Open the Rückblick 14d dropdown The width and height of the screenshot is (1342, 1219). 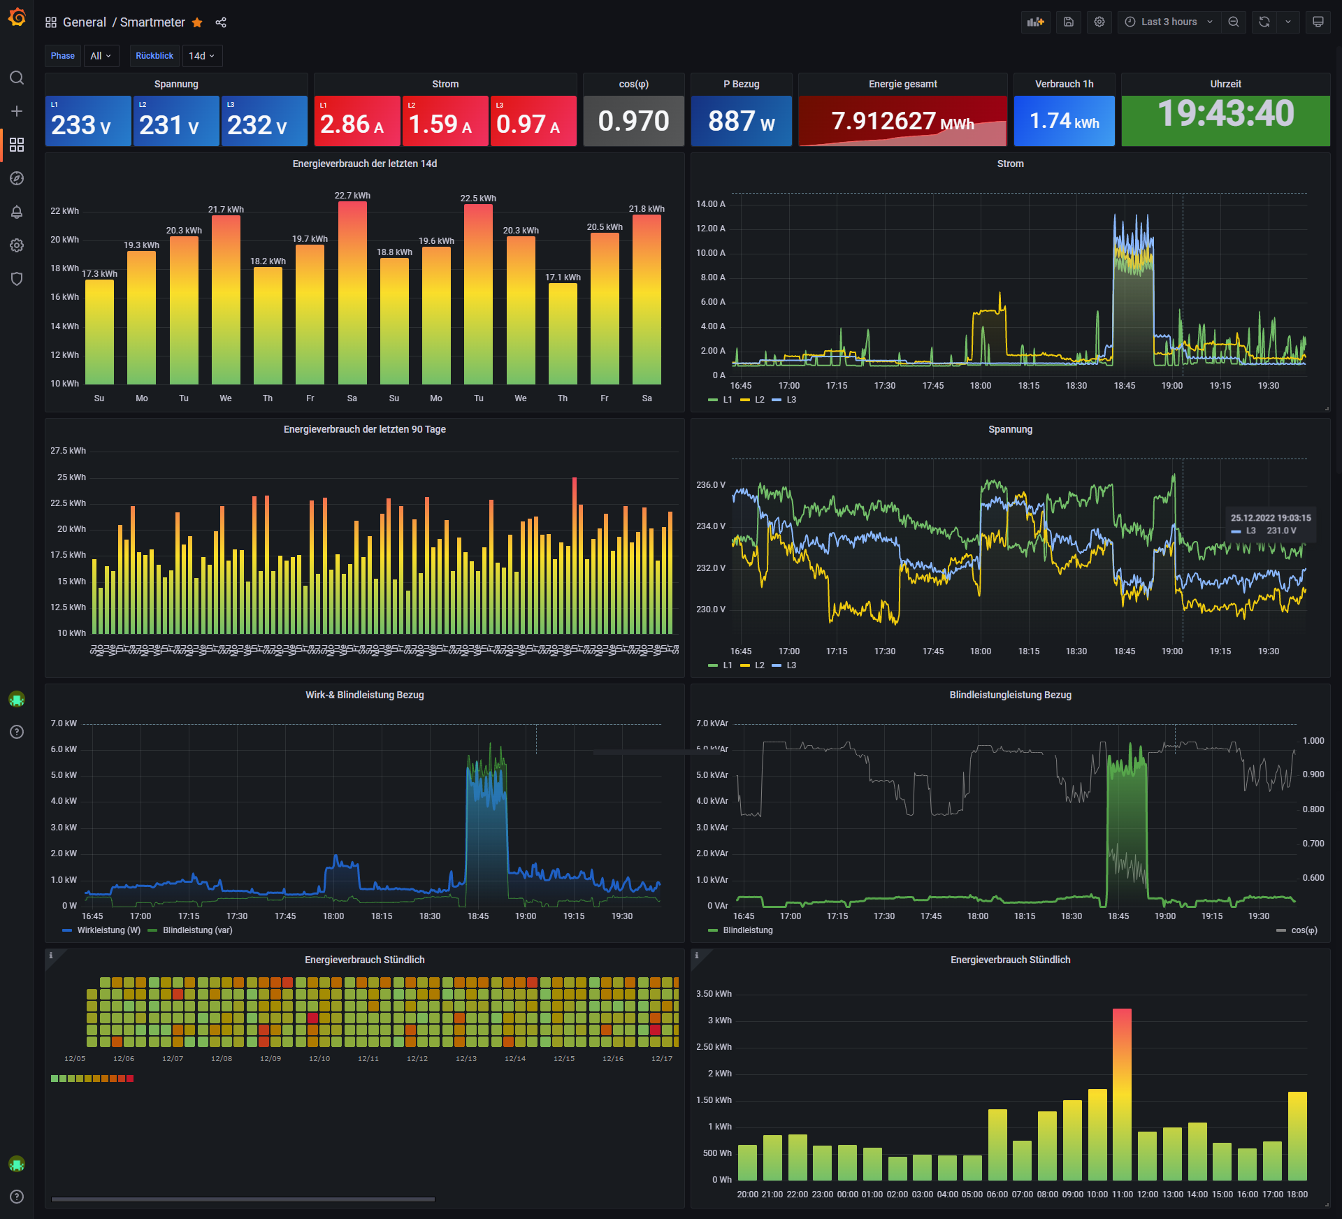coord(201,56)
